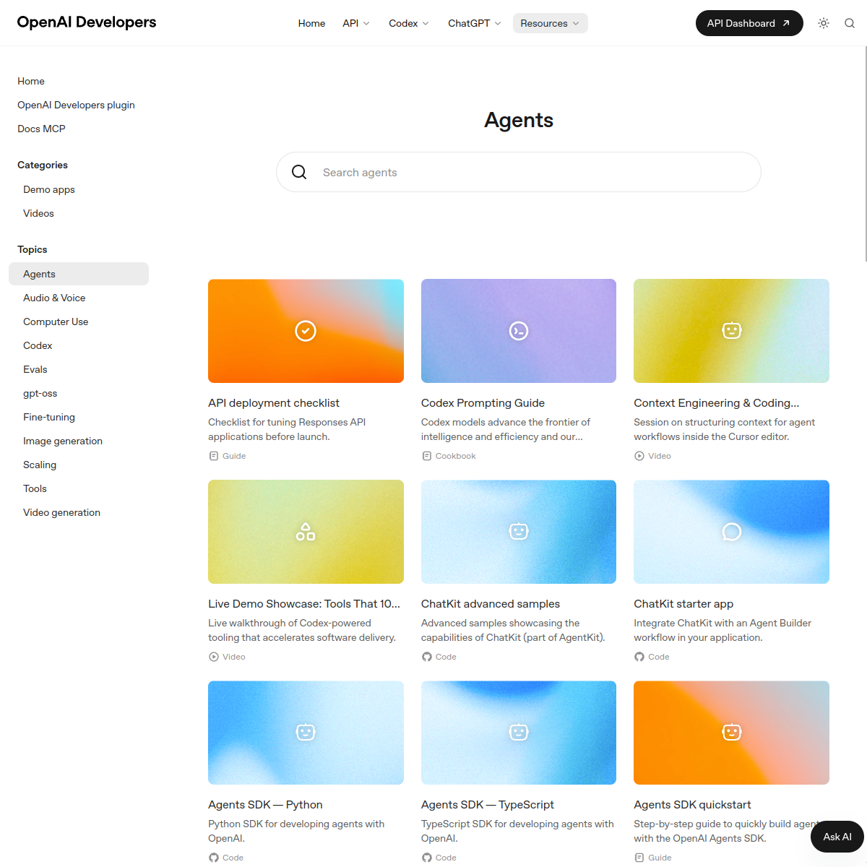
Task: Click the Video play icon under Context Engineering
Action: 639,456
